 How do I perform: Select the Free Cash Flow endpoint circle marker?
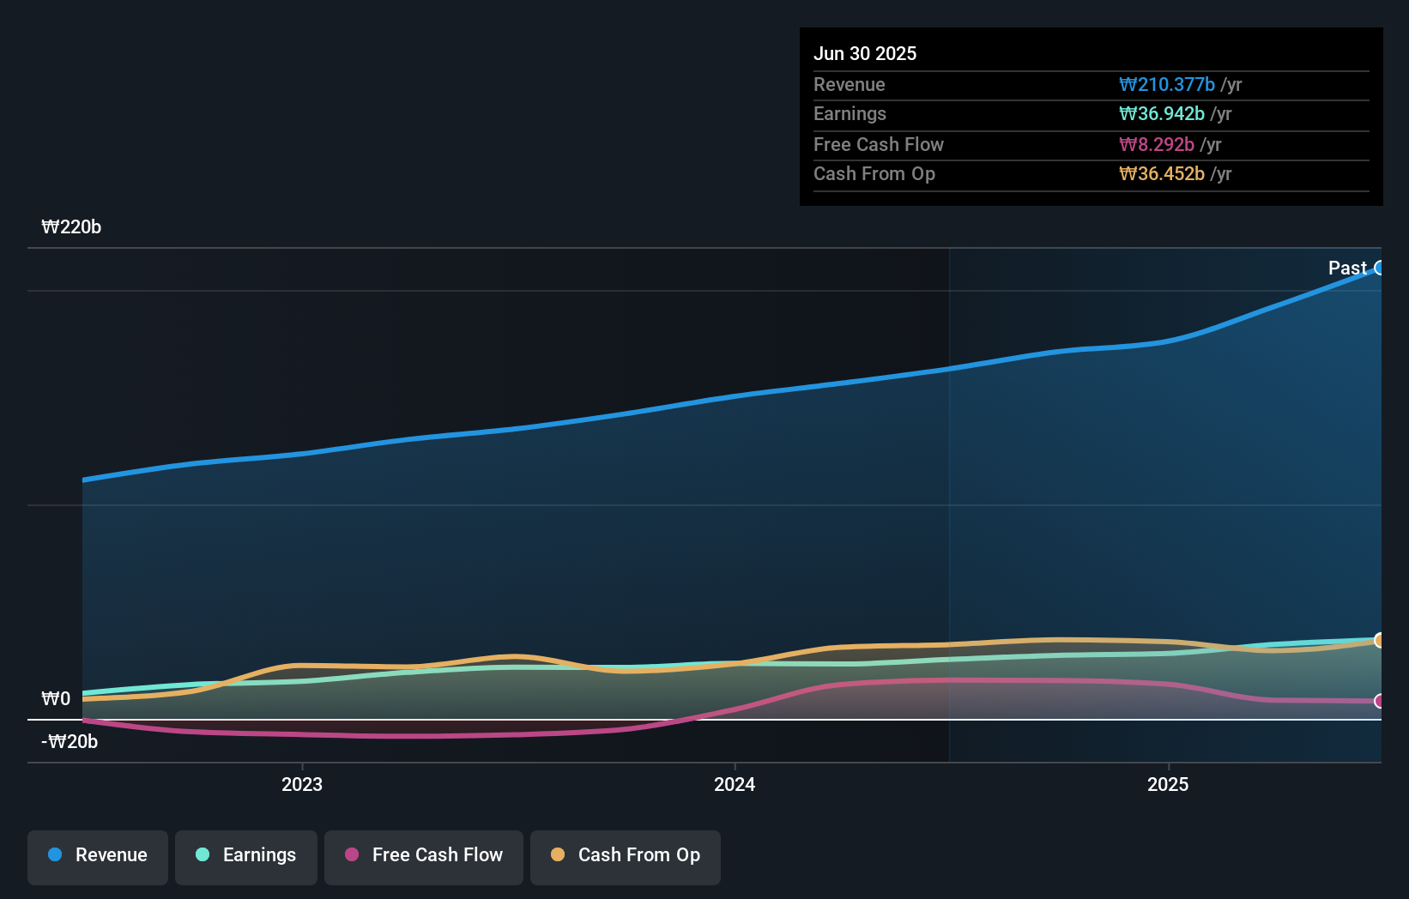1379,703
